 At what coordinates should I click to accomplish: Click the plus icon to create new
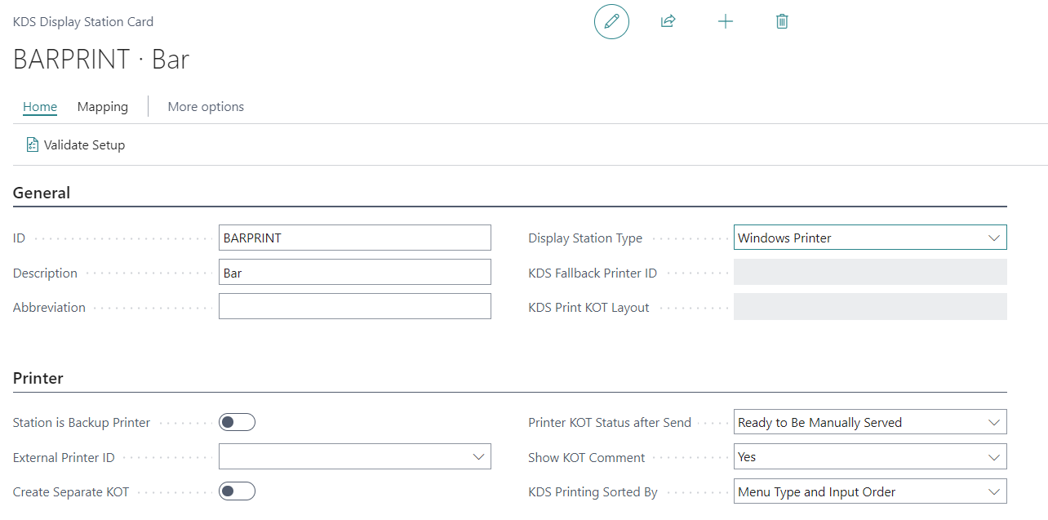point(725,22)
